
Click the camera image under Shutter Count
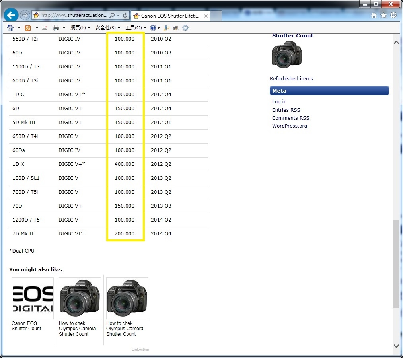tap(287, 55)
